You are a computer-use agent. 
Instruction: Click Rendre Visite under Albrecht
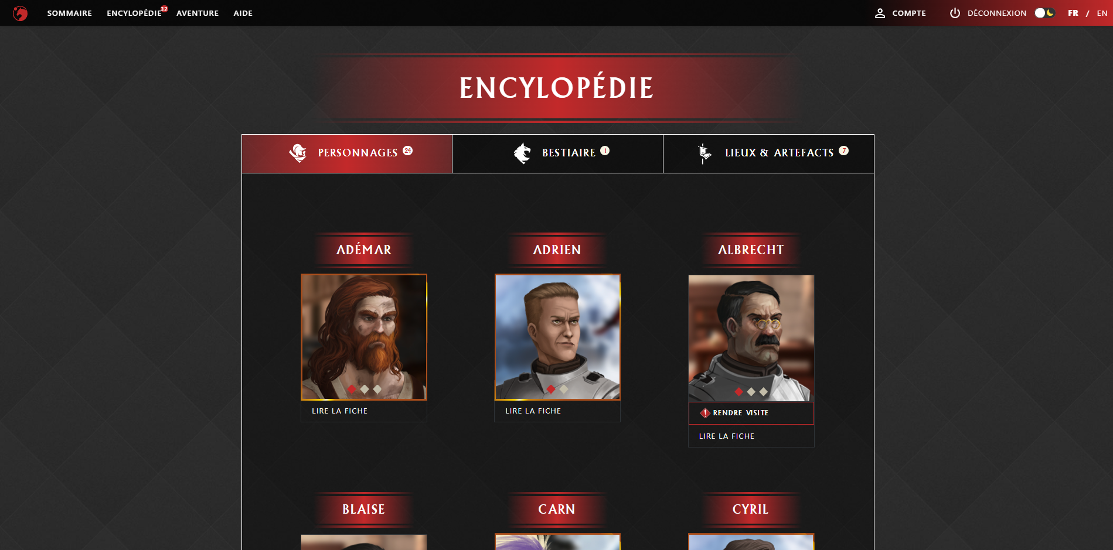(751, 413)
